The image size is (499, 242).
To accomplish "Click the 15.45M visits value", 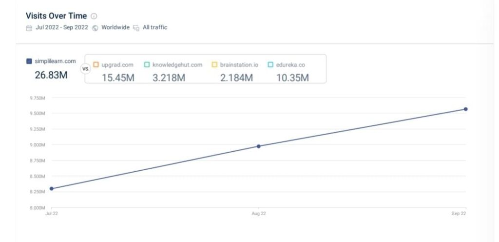I will point(118,78).
